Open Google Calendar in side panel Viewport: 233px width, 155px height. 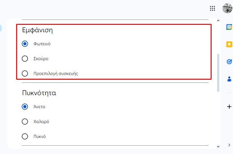click(x=229, y=27)
